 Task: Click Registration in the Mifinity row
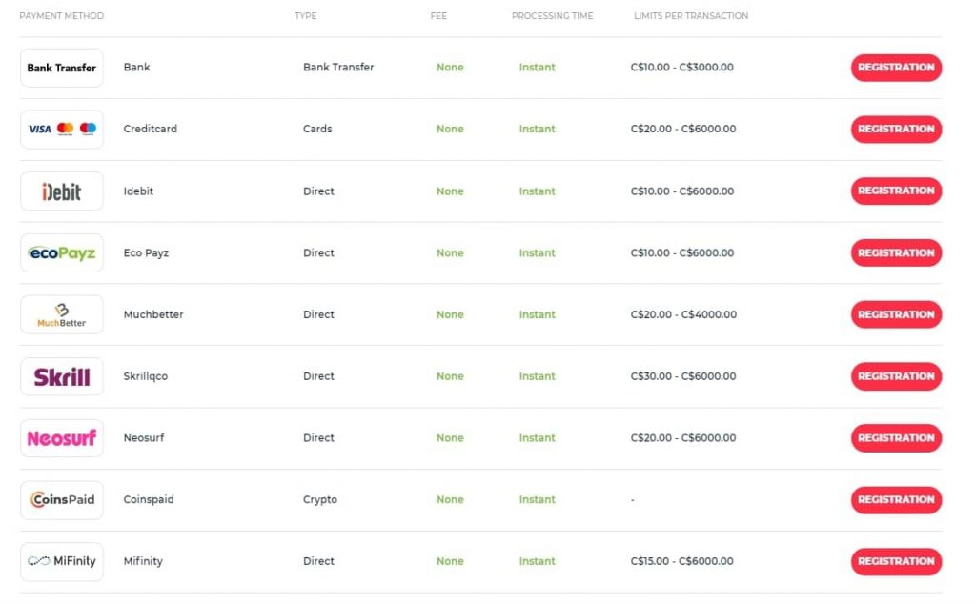point(896,561)
